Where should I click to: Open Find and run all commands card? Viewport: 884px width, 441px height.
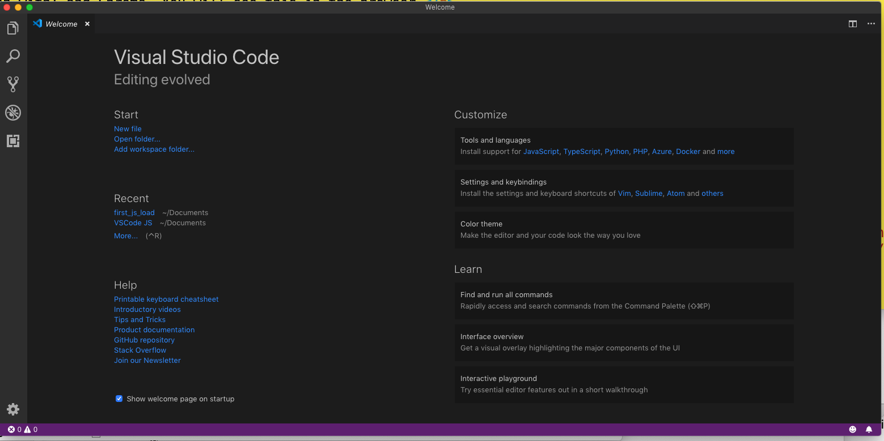(624, 301)
